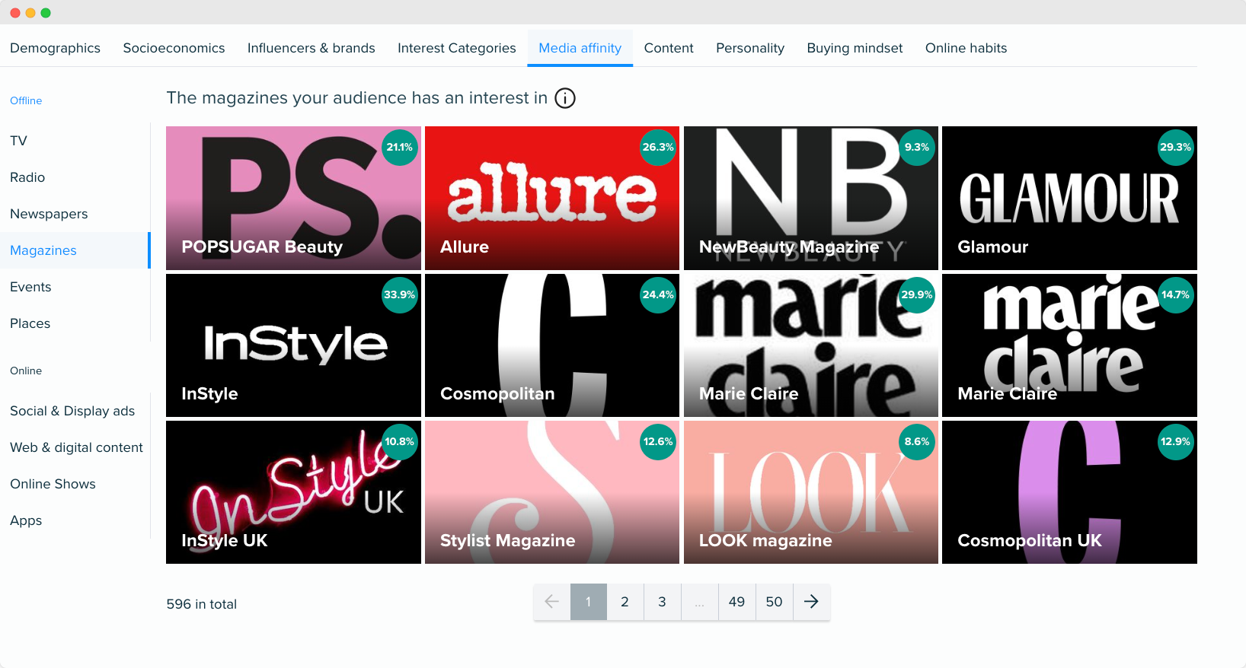
Task: Click the previous page arrow in pagination
Action: point(551,602)
